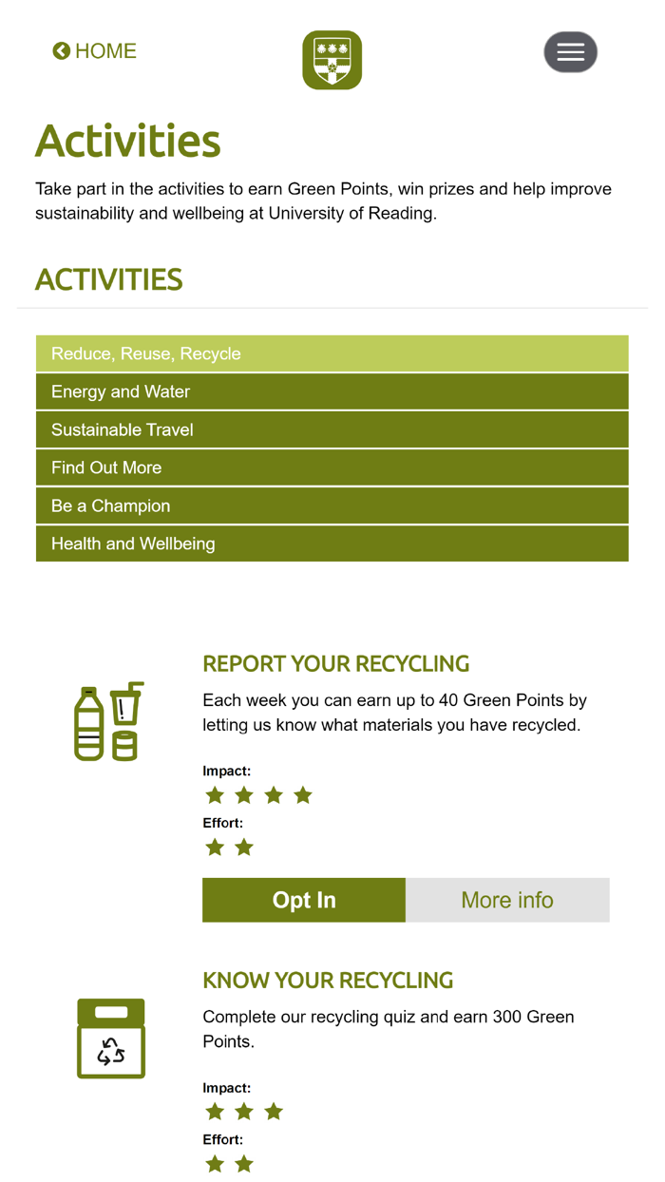
Task: View More info on recycling reporting
Action: 507,900
